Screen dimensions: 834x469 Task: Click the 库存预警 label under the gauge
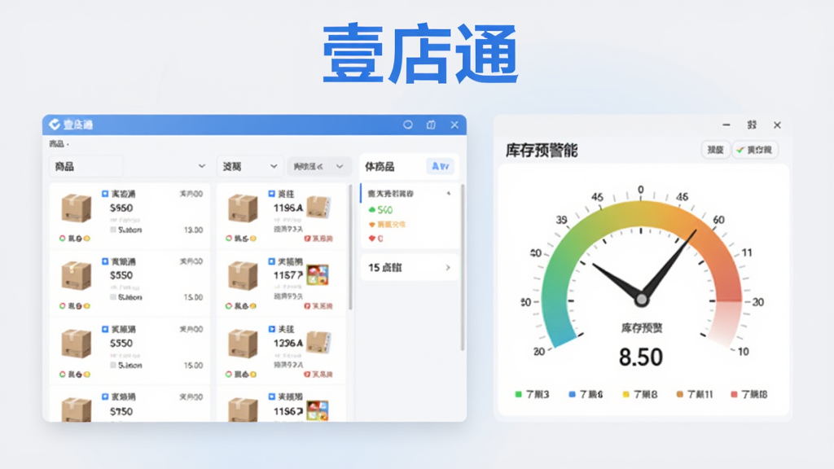click(642, 328)
